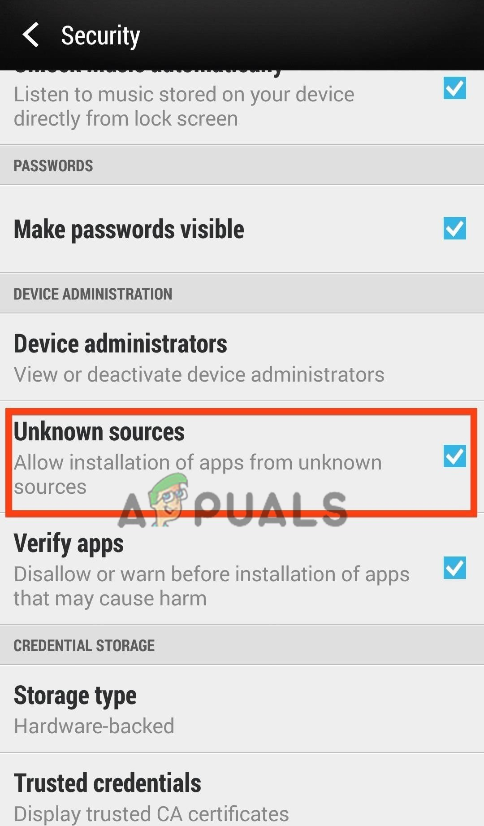Tap 'View or deactivate device administrators' text
This screenshot has height=826, width=484.
[x=199, y=374]
